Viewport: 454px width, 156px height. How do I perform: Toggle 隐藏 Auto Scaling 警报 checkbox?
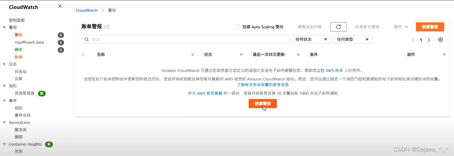coord(238,27)
